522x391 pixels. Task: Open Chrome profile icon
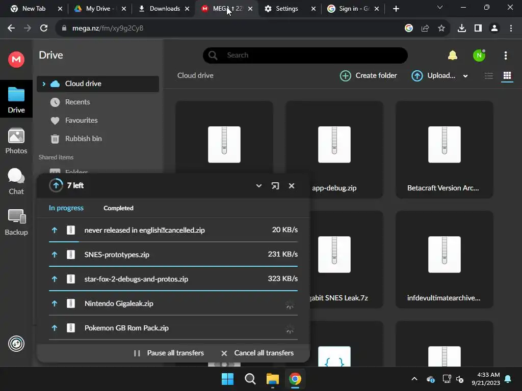pyautogui.click(x=494, y=29)
